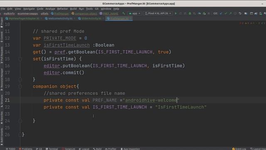Open the Commit tool window
The width and height of the screenshot is (266, 150).
point(2,37)
